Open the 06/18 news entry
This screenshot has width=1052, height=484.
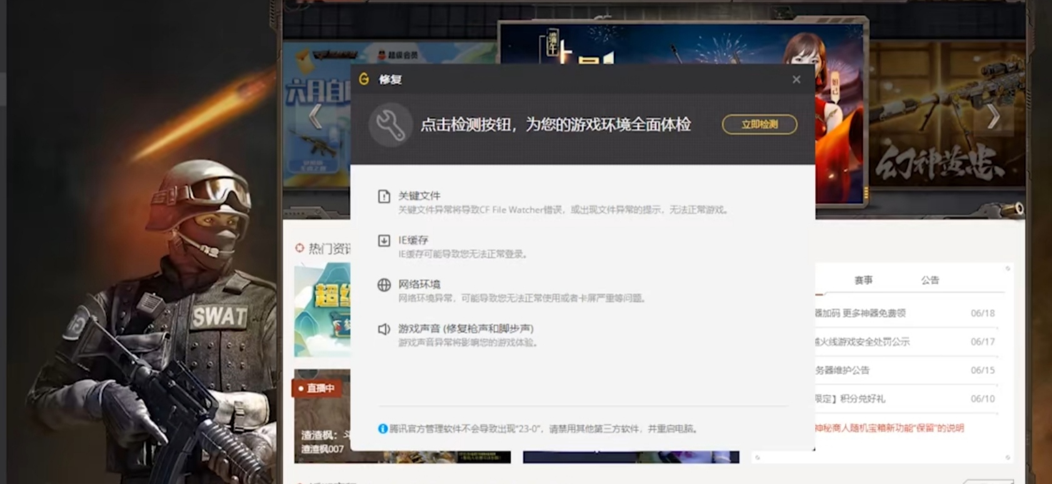coord(905,313)
